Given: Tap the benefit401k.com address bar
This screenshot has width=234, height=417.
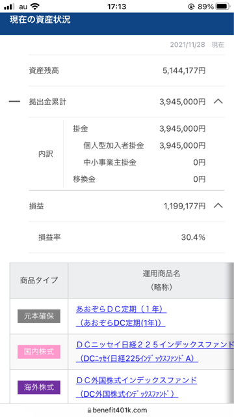Looking at the screenshot, I should pyautogui.click(x=117, y=410).
